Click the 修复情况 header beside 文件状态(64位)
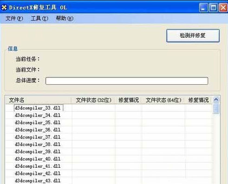 198,100
